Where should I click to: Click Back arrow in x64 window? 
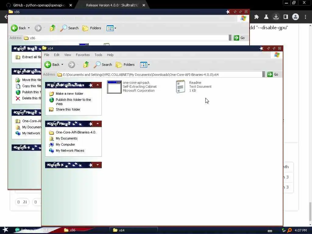click(x=48, y=65)
